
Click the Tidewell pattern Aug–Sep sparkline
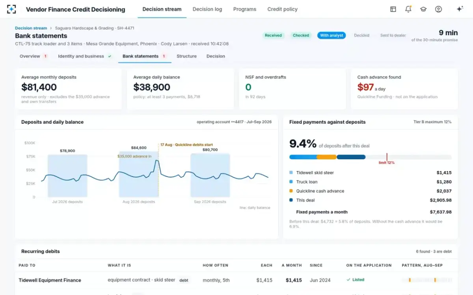click(x=426, y=280)
